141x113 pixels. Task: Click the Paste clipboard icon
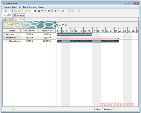point(19,11)
